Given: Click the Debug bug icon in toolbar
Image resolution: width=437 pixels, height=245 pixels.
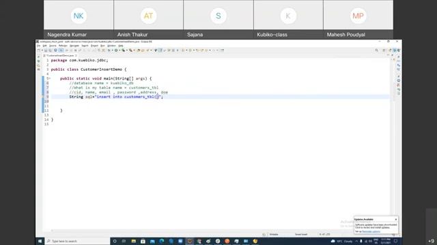Looking at the screenshot, I should (109, 50).
